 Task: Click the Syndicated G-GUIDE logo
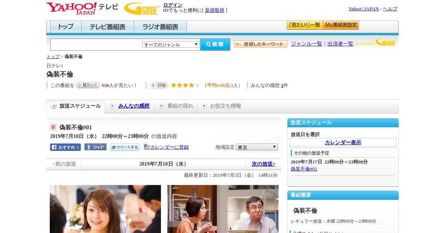(375, 42)
